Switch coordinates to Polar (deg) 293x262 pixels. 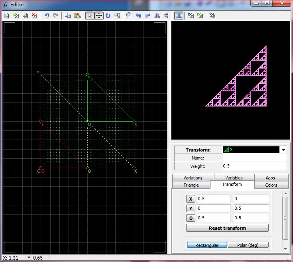coord(248,245)
